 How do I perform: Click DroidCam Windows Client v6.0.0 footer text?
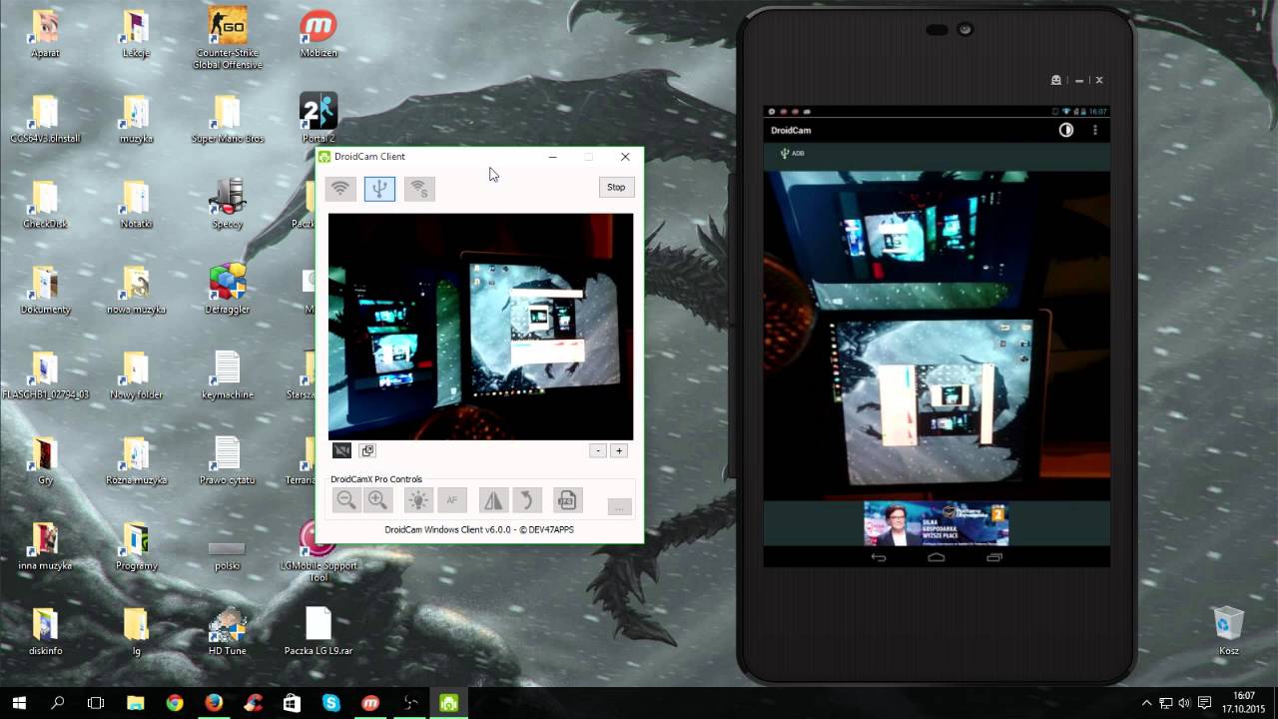pyautogui.click(x=479, y=529)
